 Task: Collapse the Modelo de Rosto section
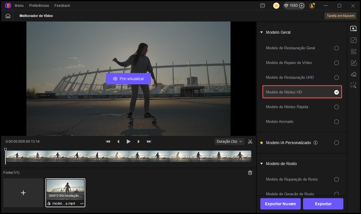(261, 163)
